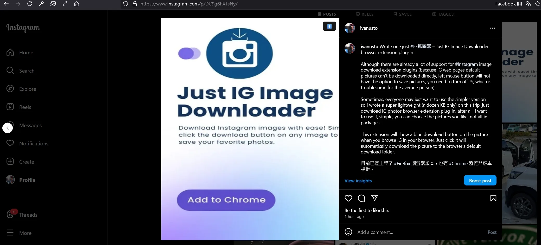This screenshot has height=245, width=541.
Task: Go back using browser back arrow
Action: (x=6, y=4)
